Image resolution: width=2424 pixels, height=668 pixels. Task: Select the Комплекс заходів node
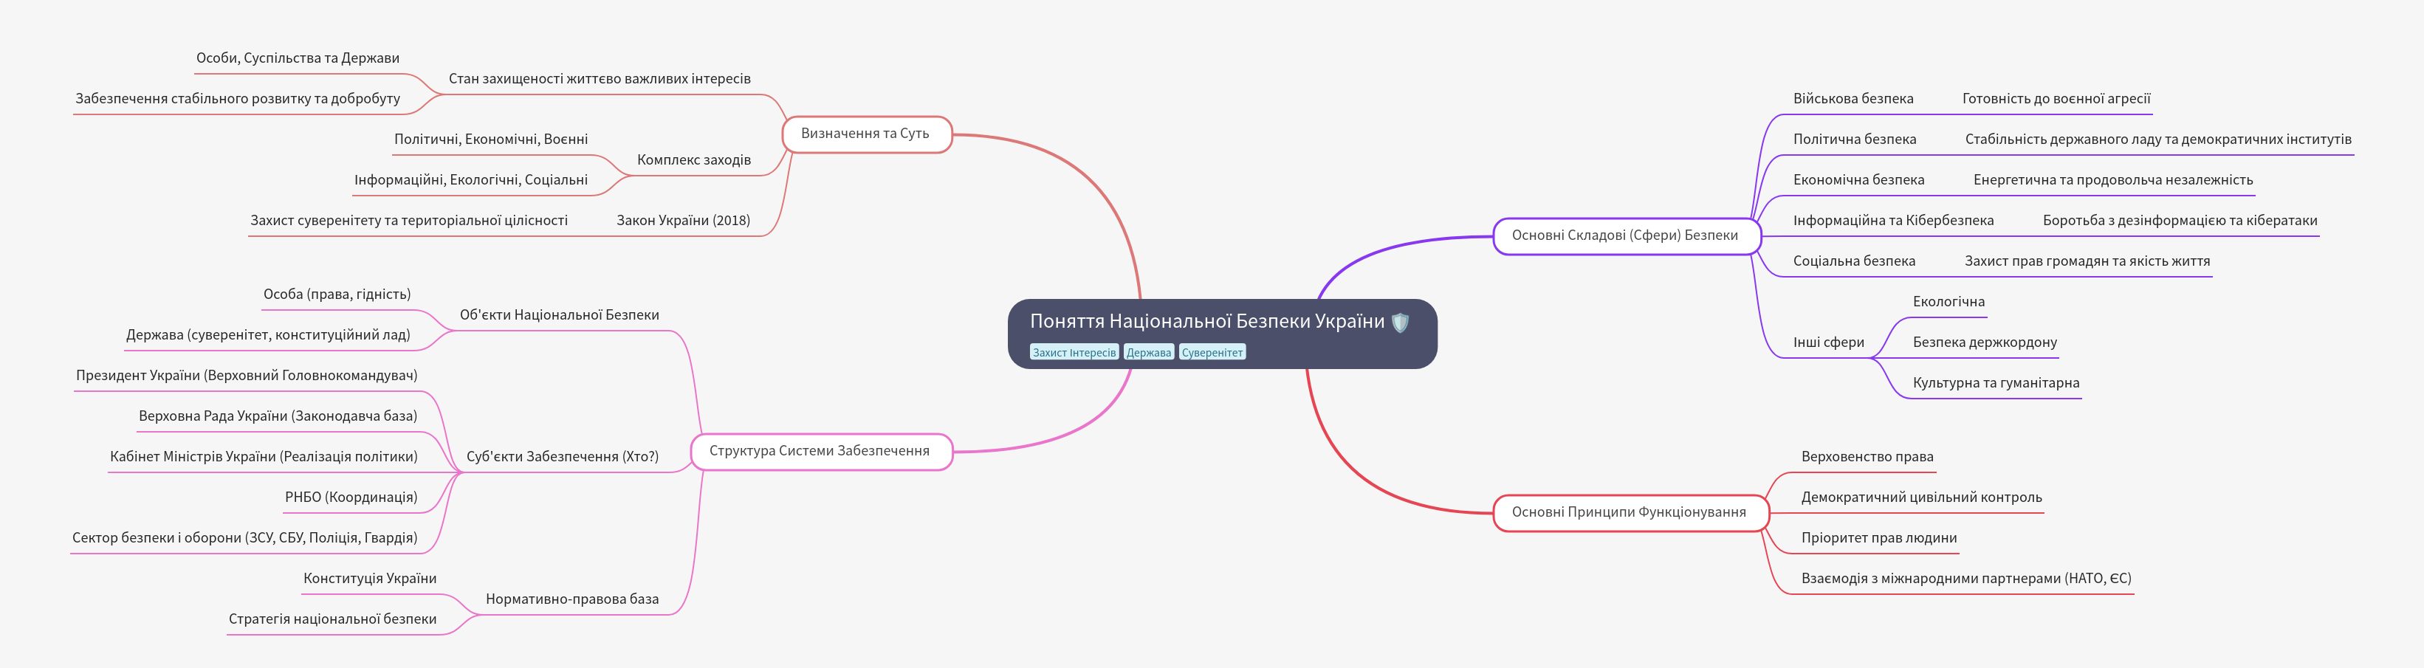pos(693,160)
